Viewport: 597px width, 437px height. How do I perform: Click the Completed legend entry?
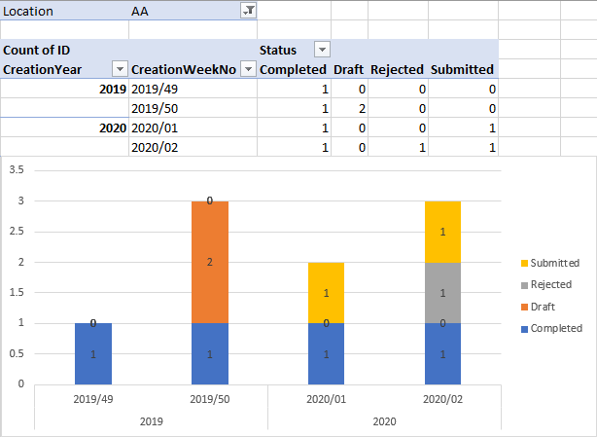551,328
